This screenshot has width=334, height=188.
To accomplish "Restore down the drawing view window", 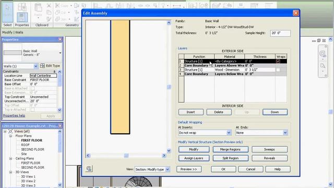I will point(319,41).
